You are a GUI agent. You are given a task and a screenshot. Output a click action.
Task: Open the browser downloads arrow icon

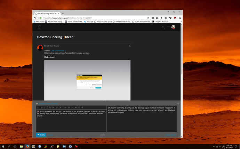point(161,18)
